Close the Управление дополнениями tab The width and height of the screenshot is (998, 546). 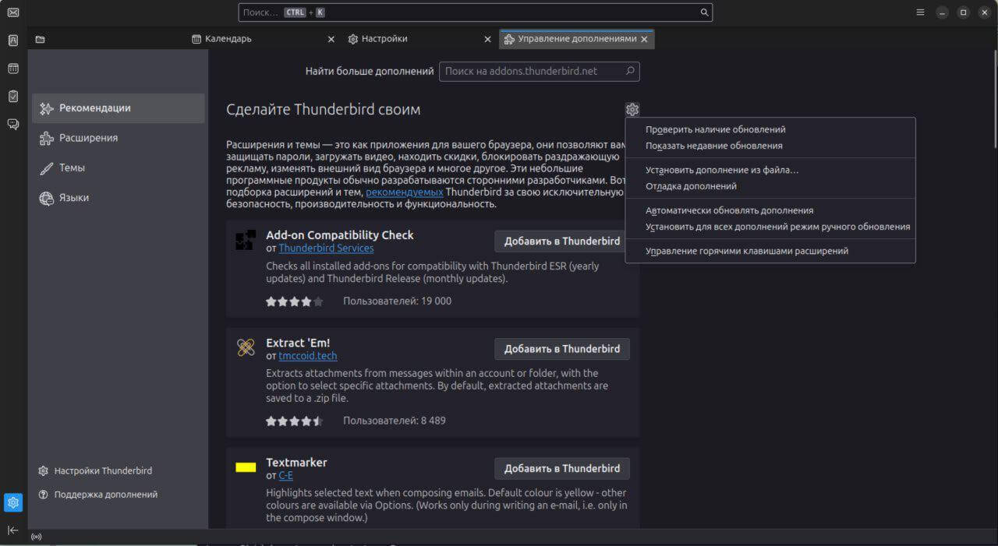[x=644, y=39]
